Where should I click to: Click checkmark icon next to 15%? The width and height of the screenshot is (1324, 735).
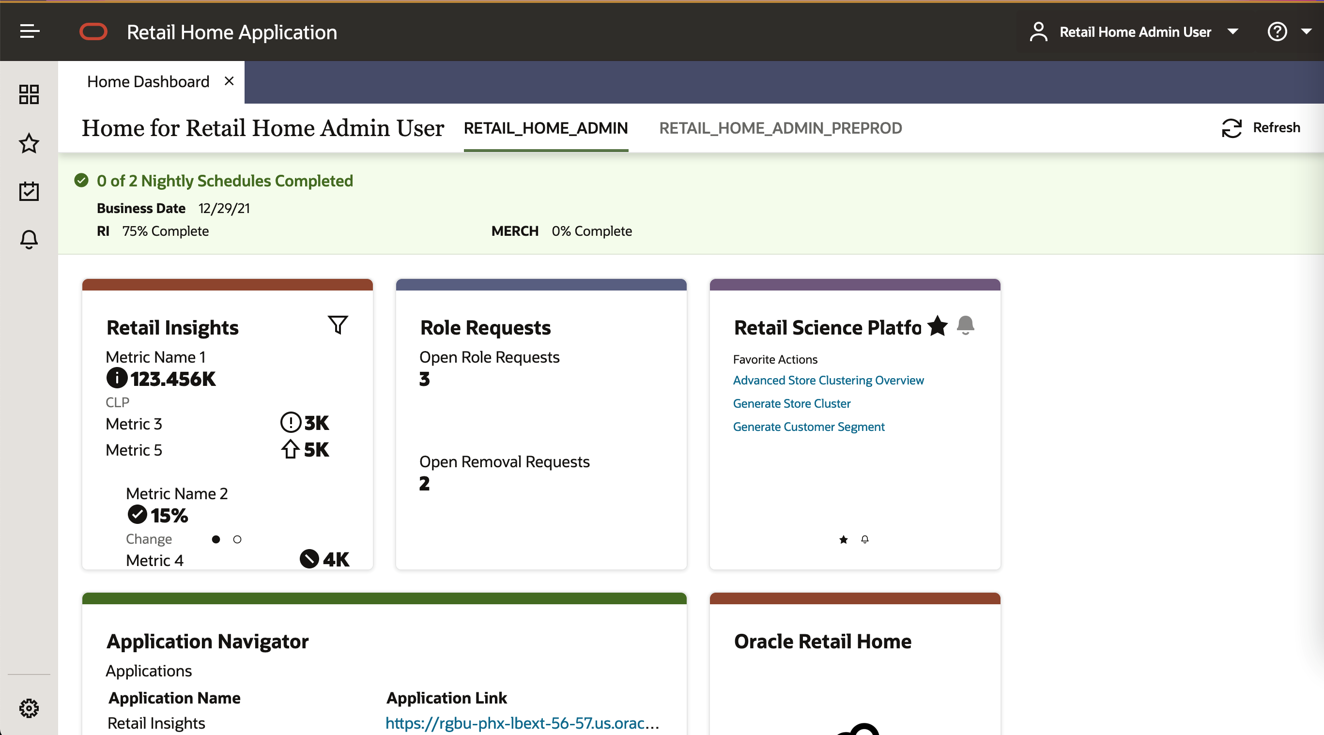tap(137, 514)
